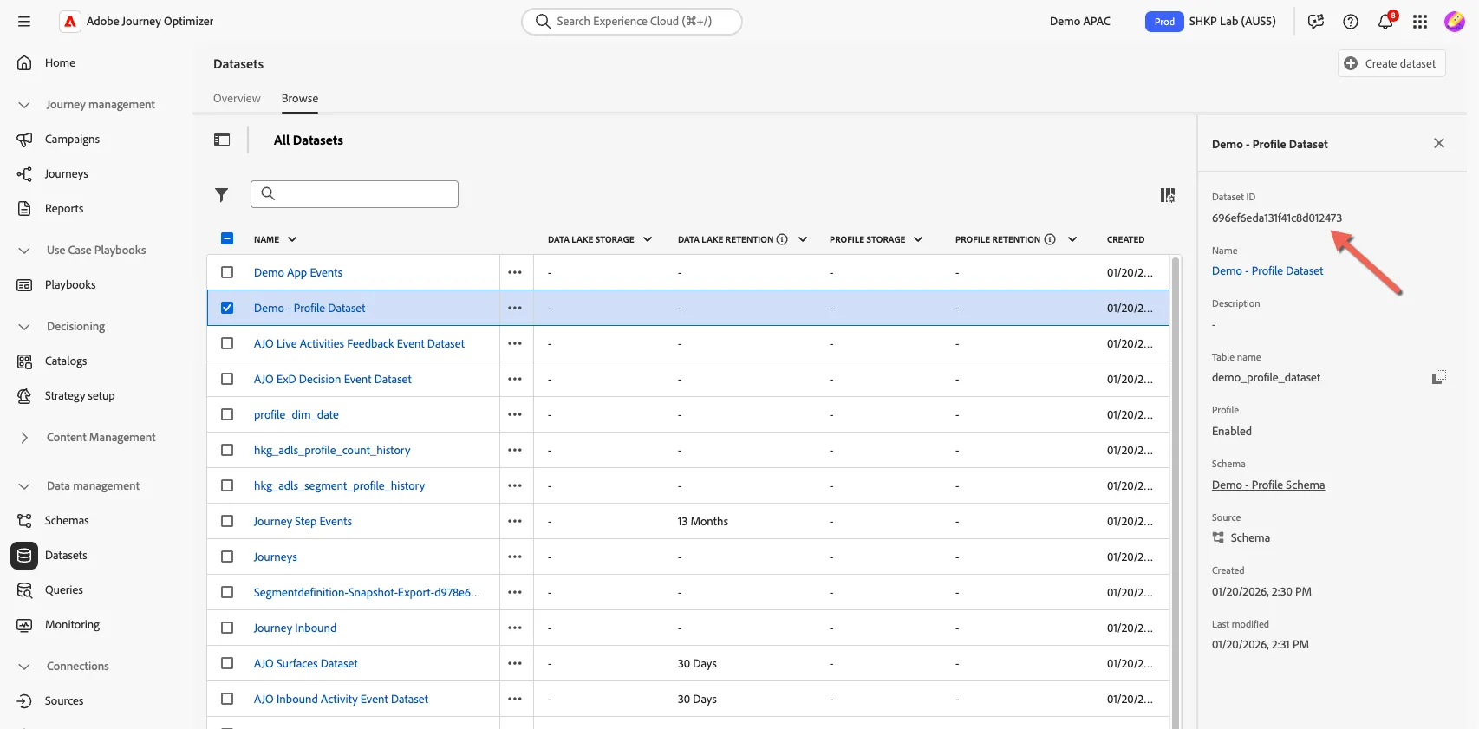Copy the table name demo_profile_dataset
The image size is (1479, 729).
(1439, 377)
